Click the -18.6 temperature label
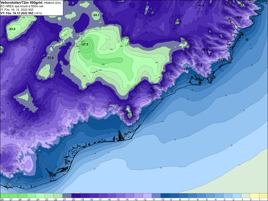 tap(239, 17)
